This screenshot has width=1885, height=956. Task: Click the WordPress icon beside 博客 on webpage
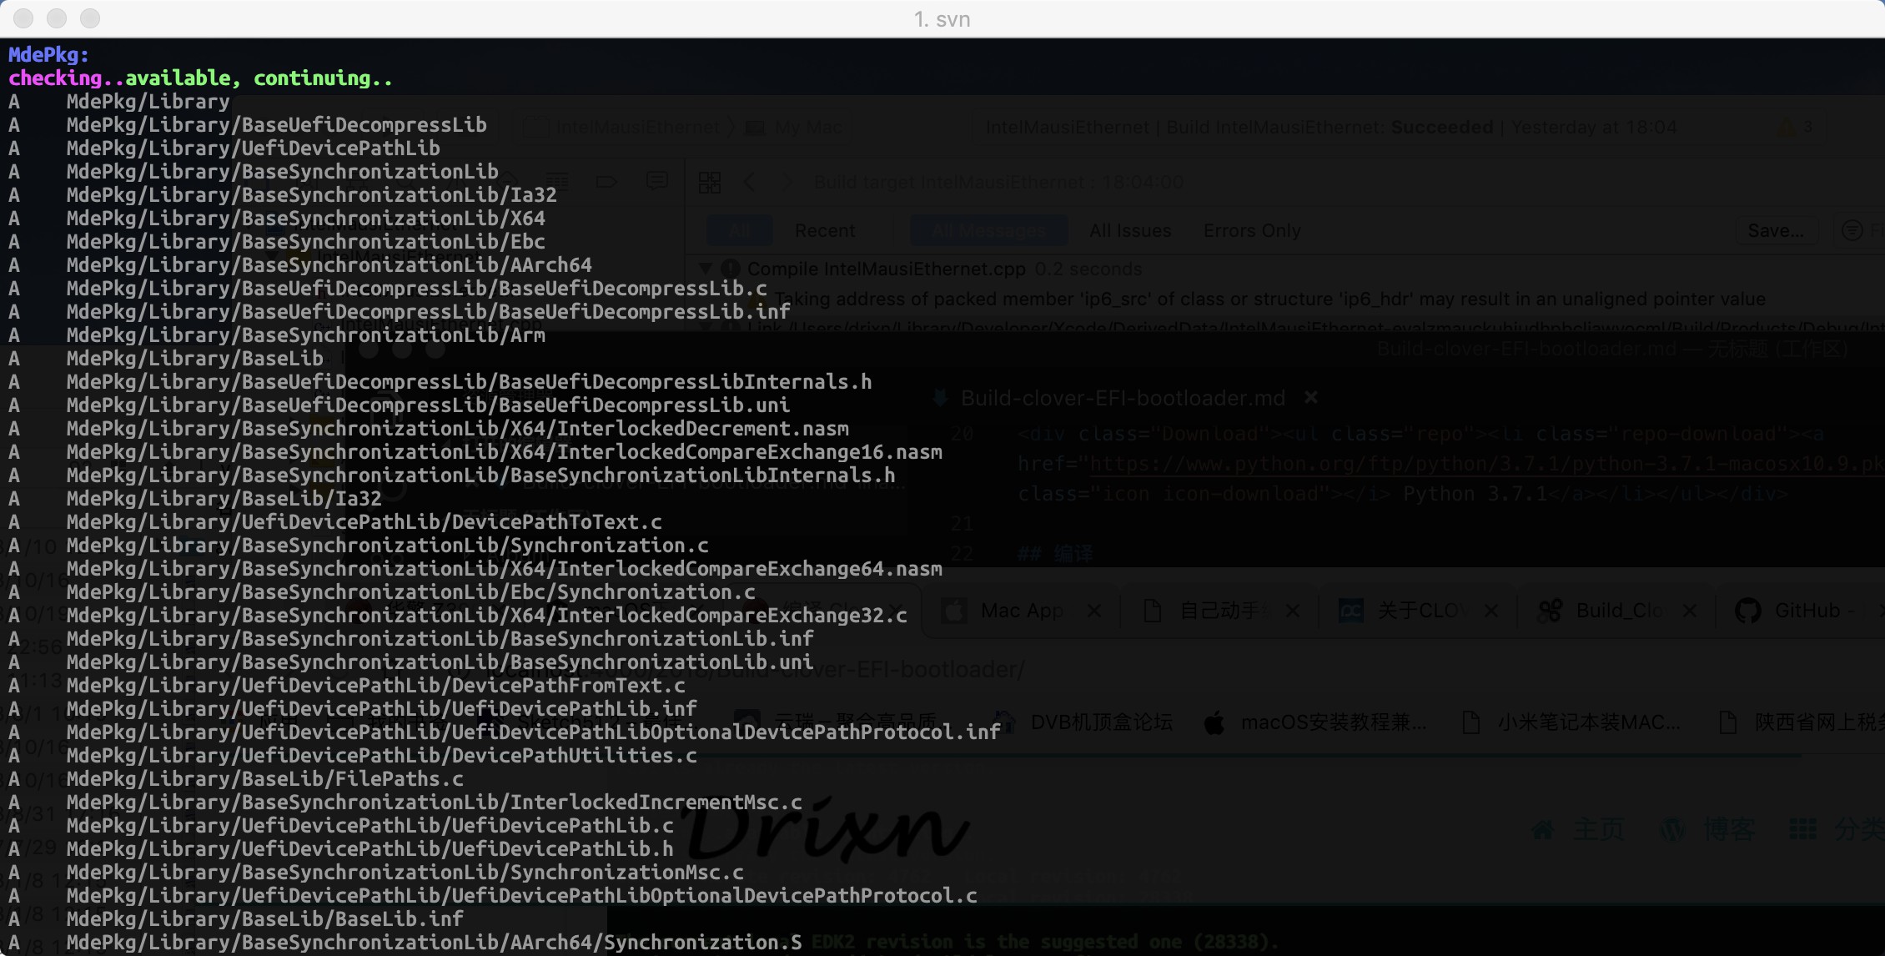point(1673,829)
